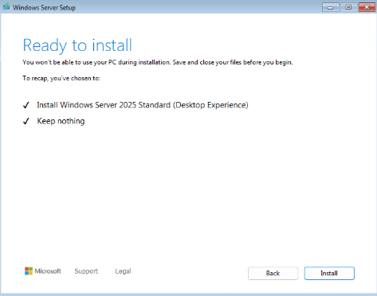Go back with the Back button
This screenshot has width=377, height=296.
(x=273, y=273)
